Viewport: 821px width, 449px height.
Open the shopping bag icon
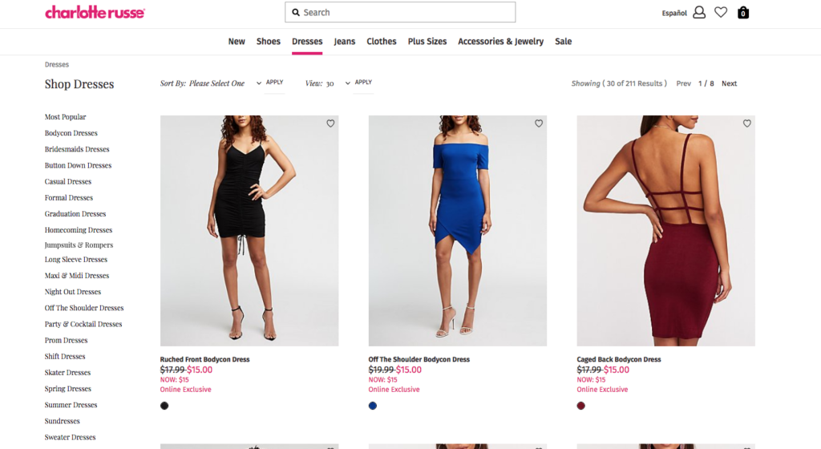pyautogui.click(x=743, y=12)
